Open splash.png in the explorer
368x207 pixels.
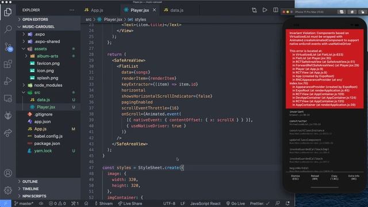(x=48, y=78)
